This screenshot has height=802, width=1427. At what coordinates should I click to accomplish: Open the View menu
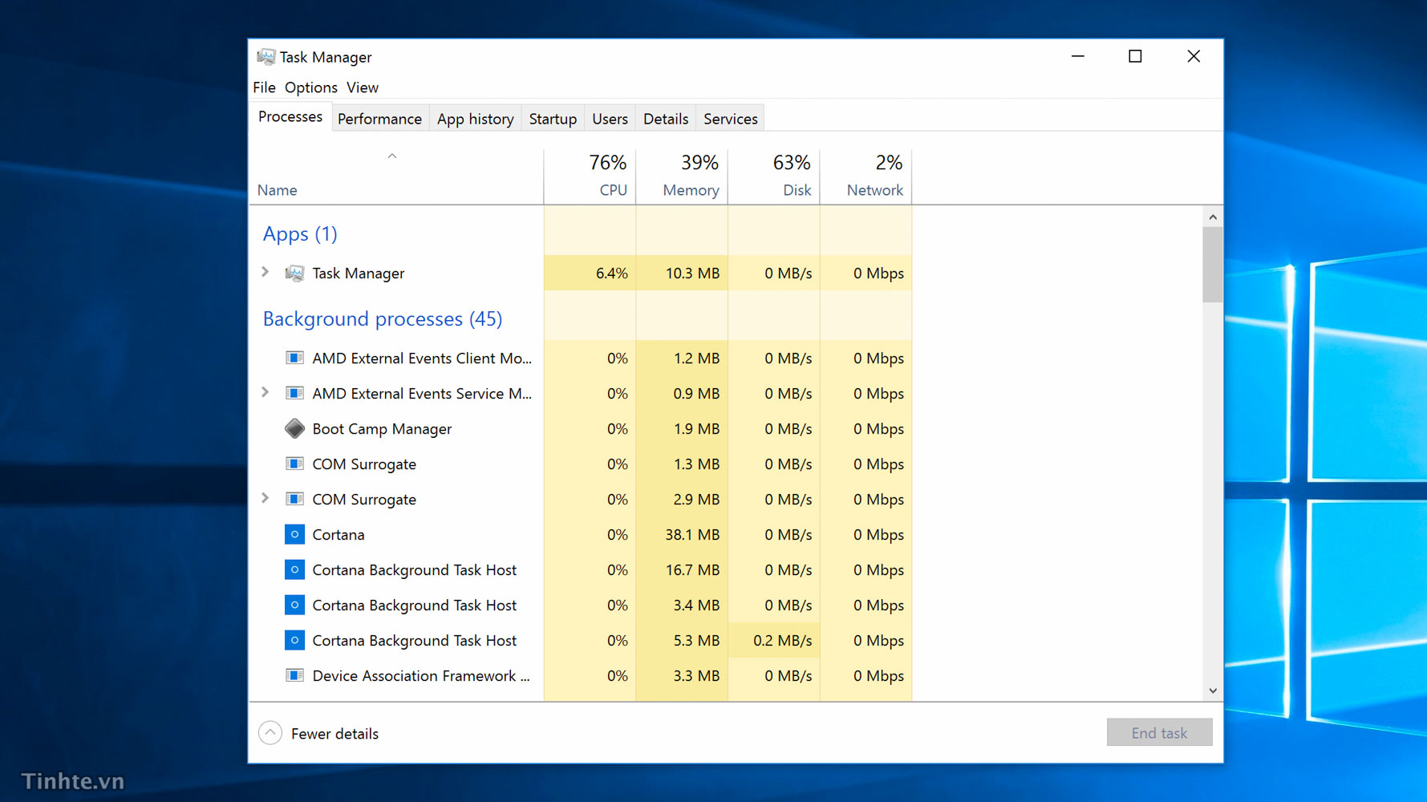click(363, 87)
